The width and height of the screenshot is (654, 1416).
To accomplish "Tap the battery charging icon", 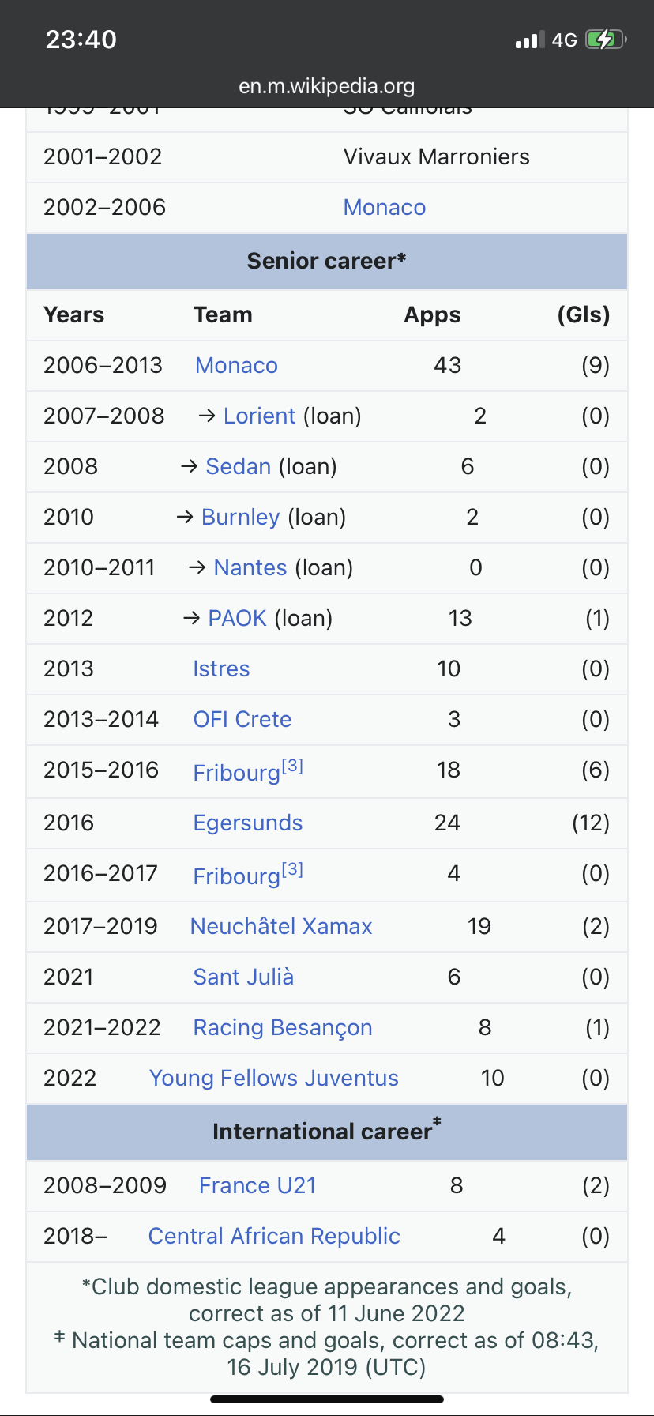I will click(x=604, y=40).
